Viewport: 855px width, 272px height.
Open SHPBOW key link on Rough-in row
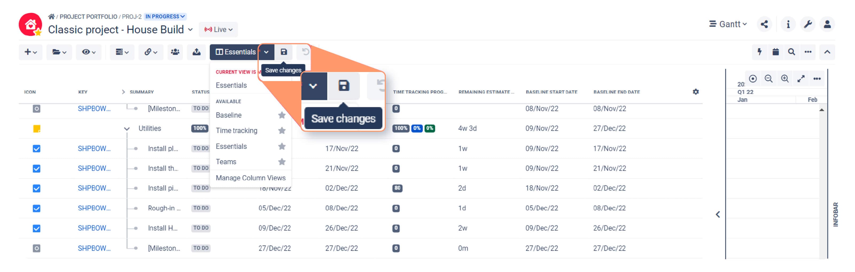[x=94, y=208]
